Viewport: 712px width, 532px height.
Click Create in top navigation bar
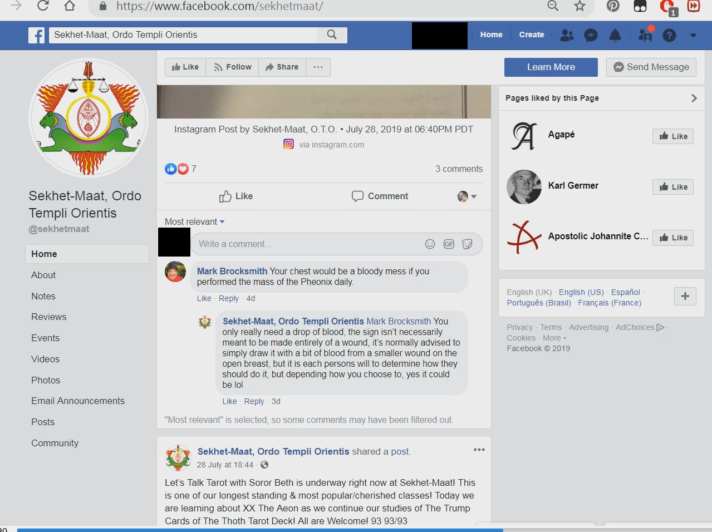coord(532,35)
